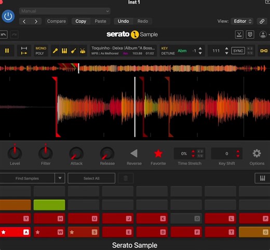Screen dimensions: 270x250
Task: Decrease tempo with down arrow
Action: pyautogui.click(x=226, y=53)
